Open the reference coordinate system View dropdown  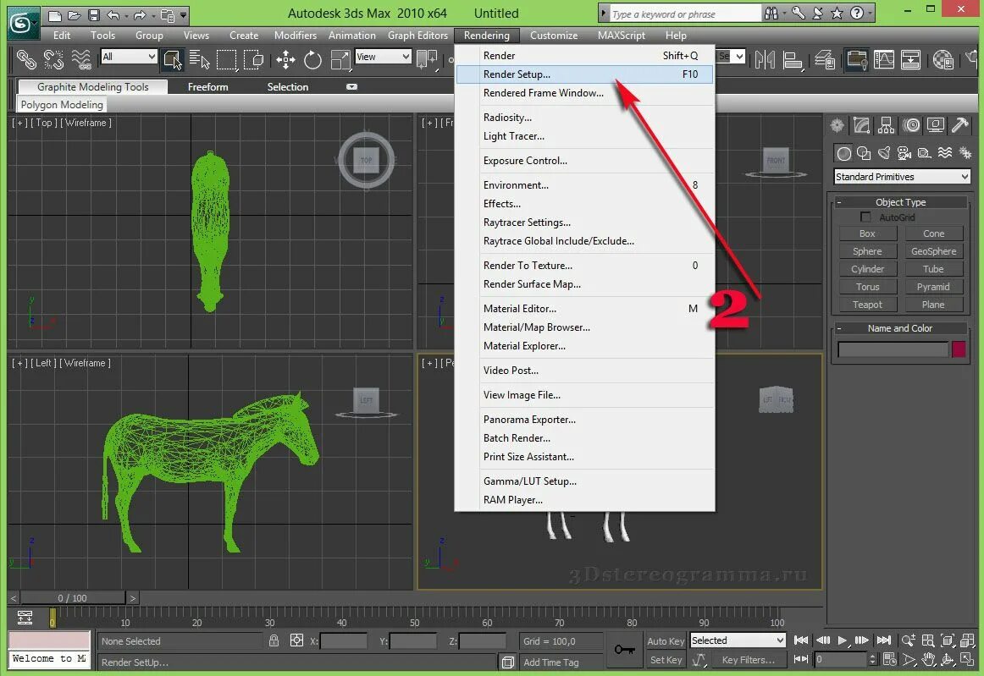tap(383, 57)
